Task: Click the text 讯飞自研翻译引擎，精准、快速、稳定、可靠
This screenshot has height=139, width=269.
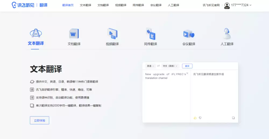Action: 64,90
